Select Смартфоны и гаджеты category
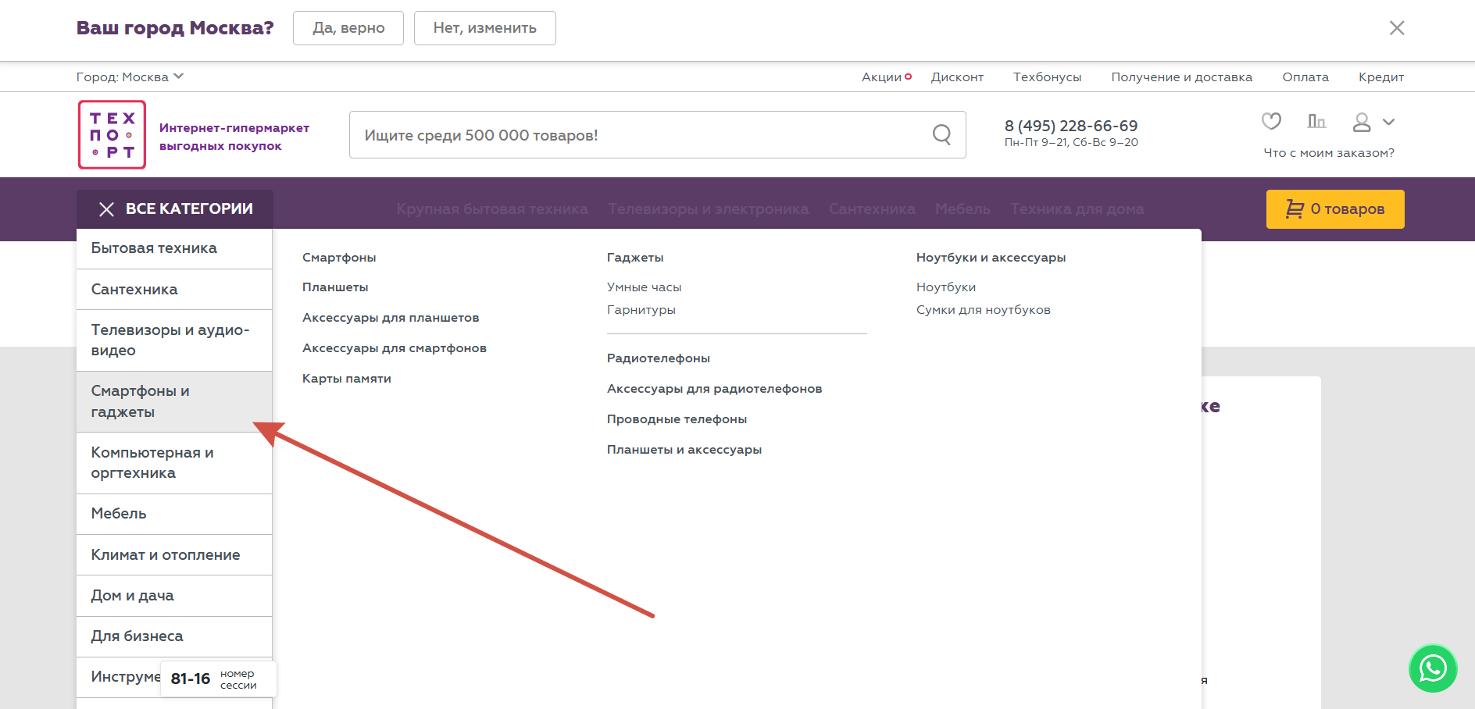 [x=174, y=401]
